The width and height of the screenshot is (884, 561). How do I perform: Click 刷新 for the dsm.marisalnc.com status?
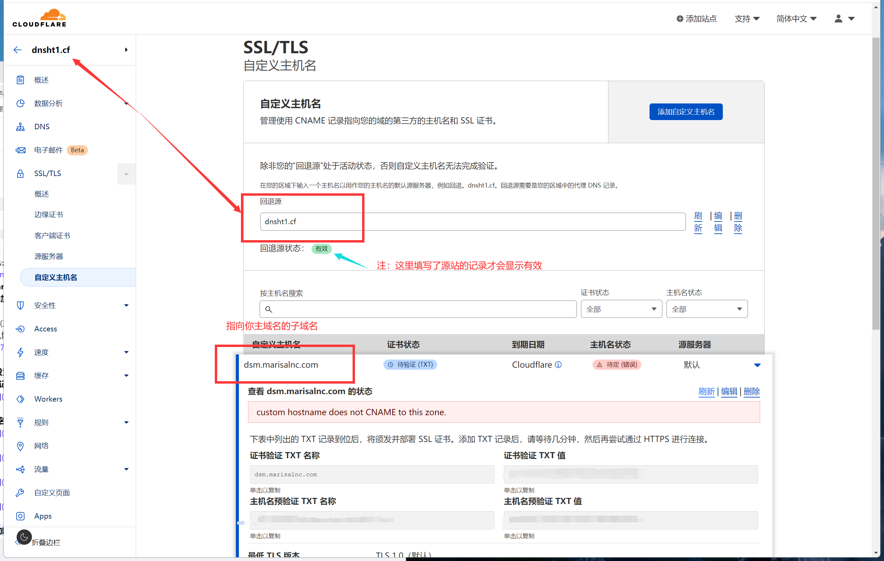[x=706, y=391]
